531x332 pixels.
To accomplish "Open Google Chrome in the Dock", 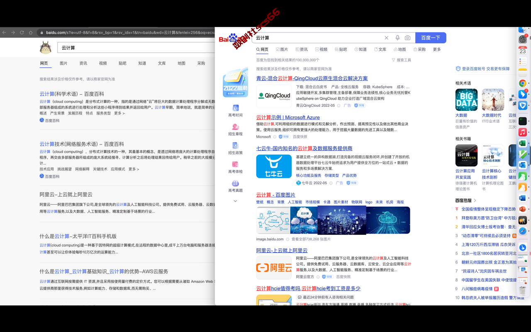I will click(523, 83).
